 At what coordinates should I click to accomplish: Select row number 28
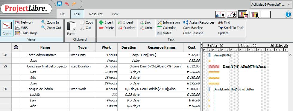point(6,55)
